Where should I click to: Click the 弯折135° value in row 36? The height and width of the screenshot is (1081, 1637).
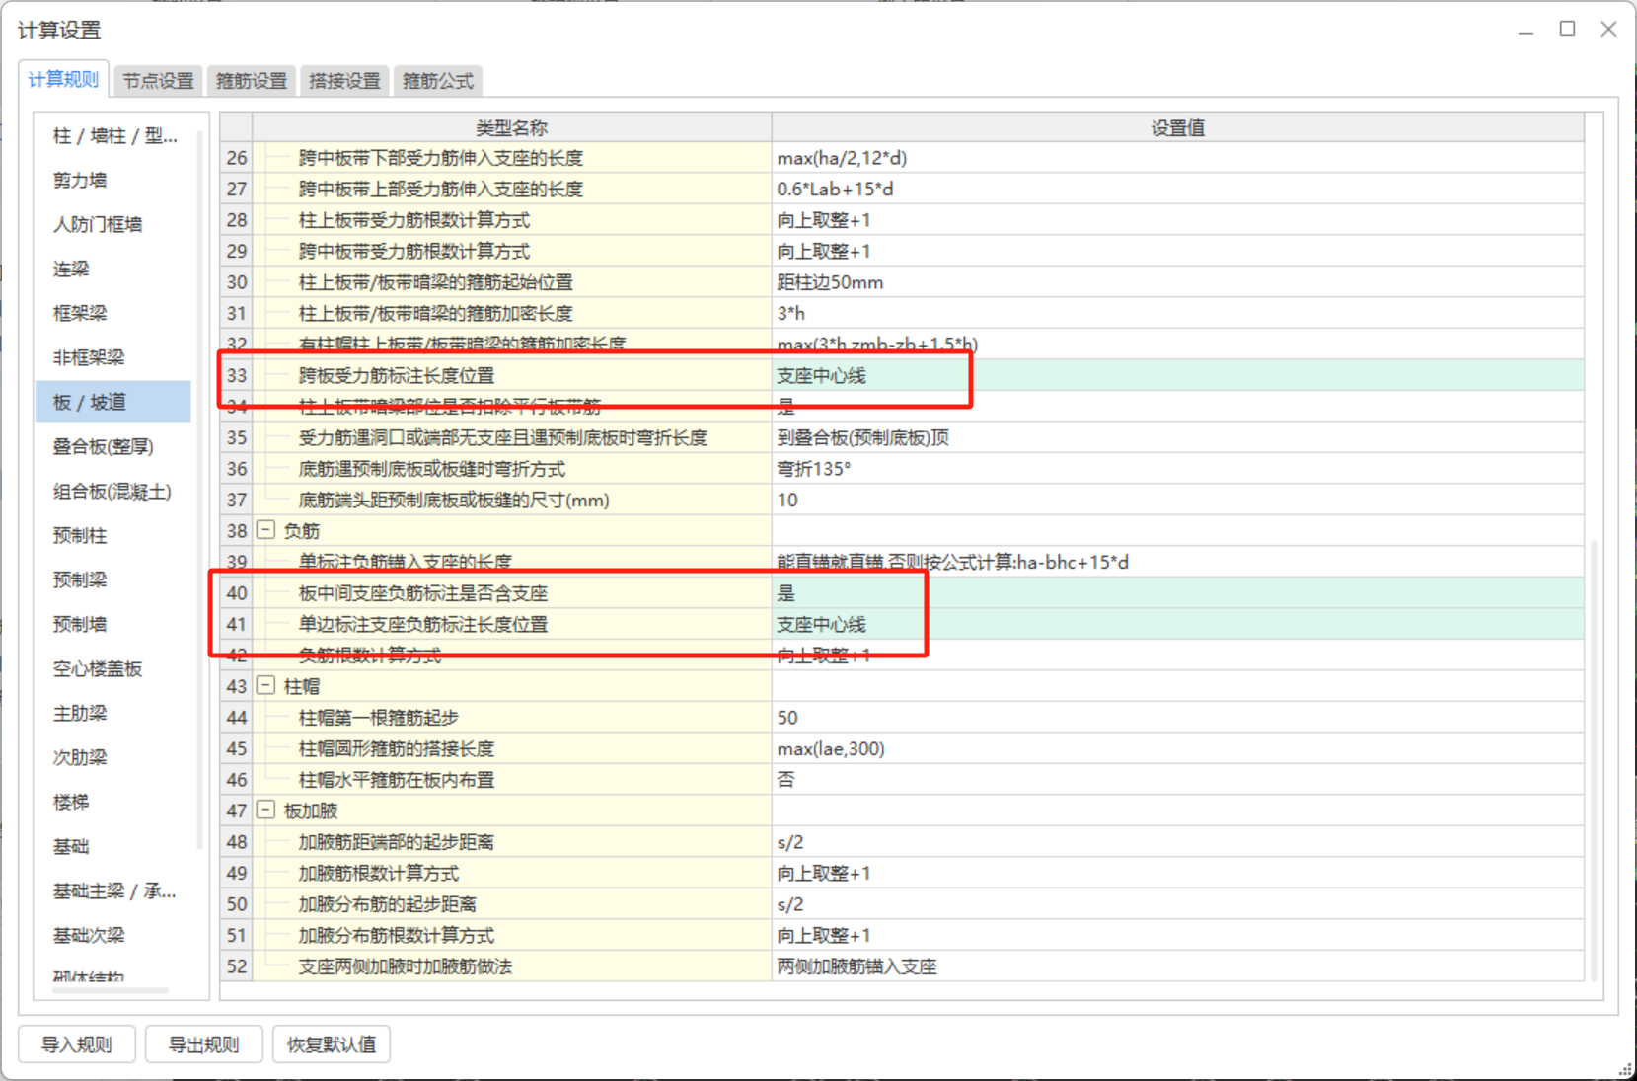pos(1178,469)
